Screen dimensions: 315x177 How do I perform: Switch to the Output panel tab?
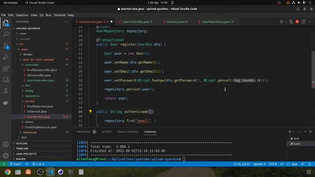(x=106, y=132)
